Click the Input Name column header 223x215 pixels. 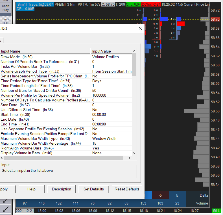pyautogui.click(x=45, y=51)
